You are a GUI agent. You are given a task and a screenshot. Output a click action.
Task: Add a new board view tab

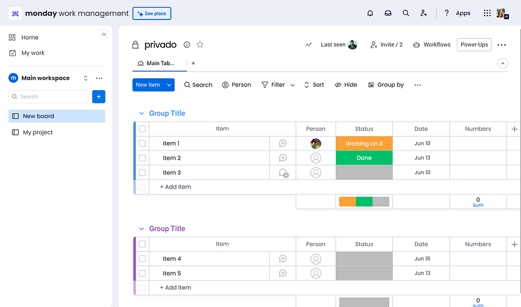193,63
